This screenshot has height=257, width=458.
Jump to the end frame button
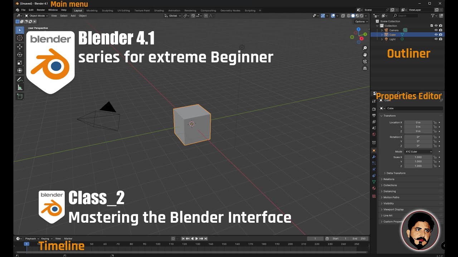coord(205,238)
